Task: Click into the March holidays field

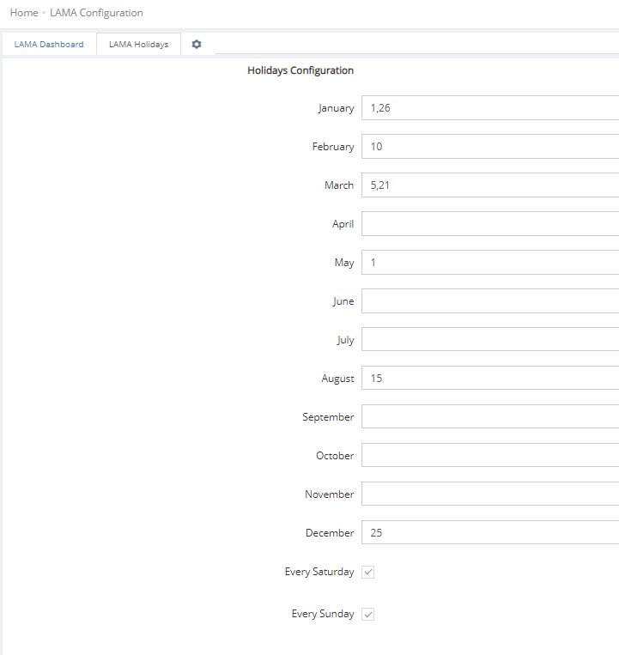Action: [489, 185]
